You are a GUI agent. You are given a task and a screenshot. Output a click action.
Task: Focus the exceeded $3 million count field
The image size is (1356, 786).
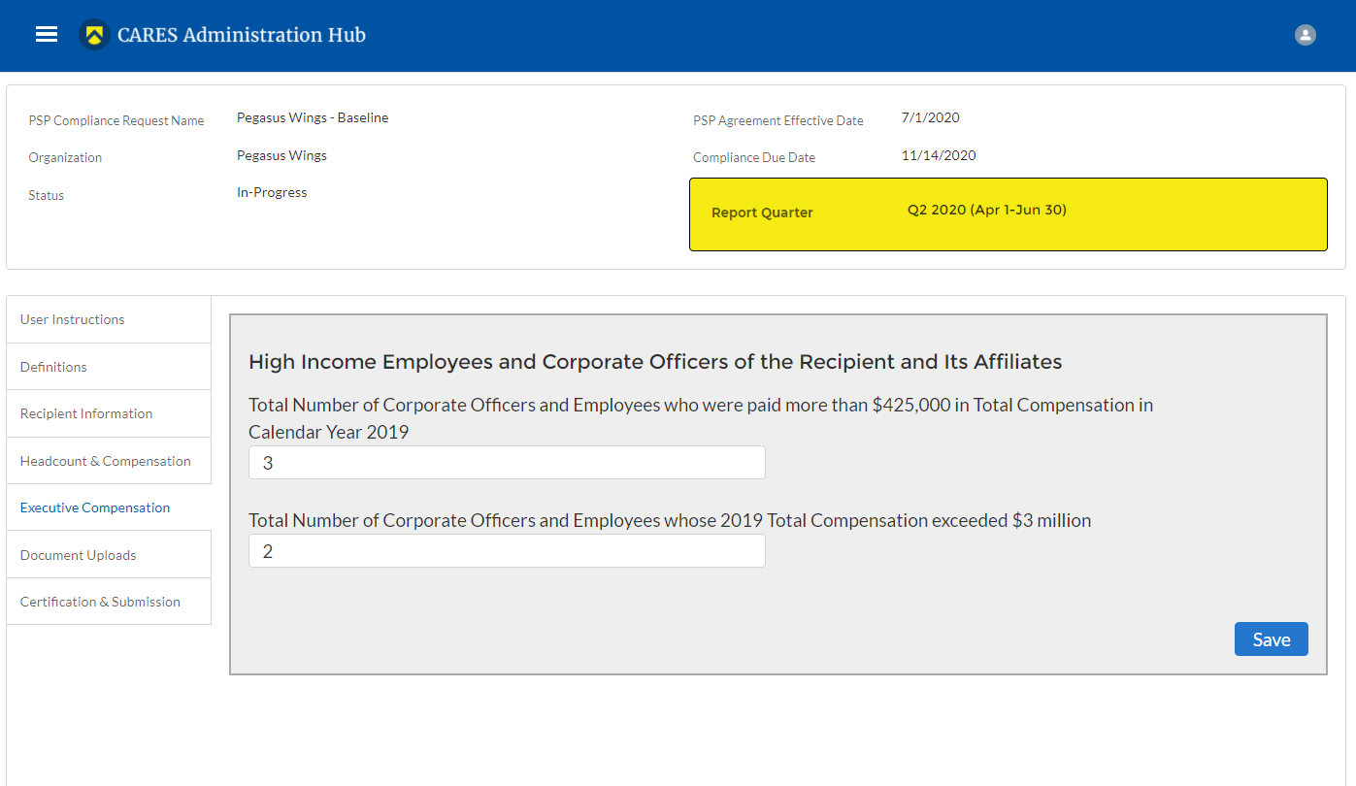point(507,551)
